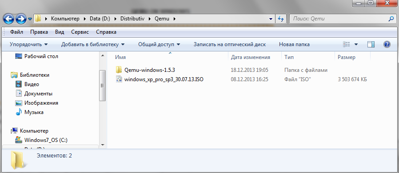Click navigation pane scrollbar down arrow
The width and height of the screenshot is (399, 173).
pyautogui.click(x=103, y=145)
